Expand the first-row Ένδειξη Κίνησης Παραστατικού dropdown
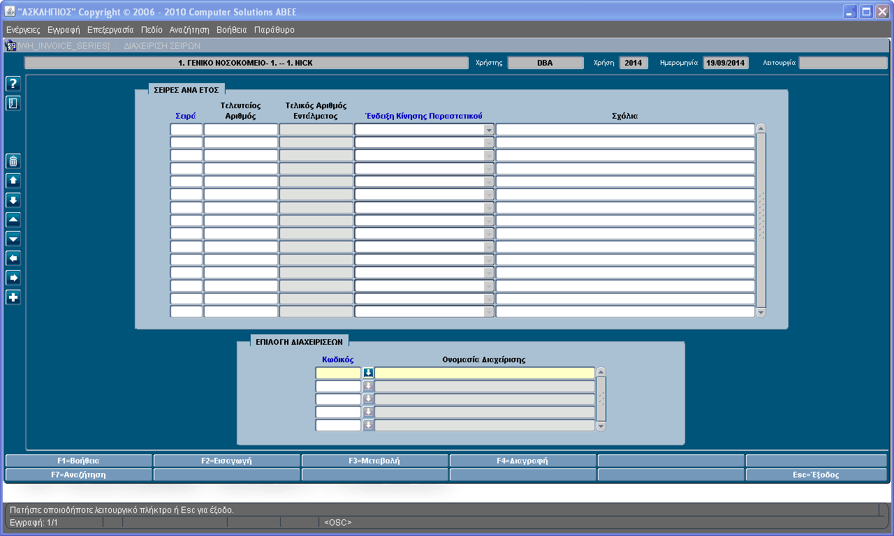 click(488, 130)
